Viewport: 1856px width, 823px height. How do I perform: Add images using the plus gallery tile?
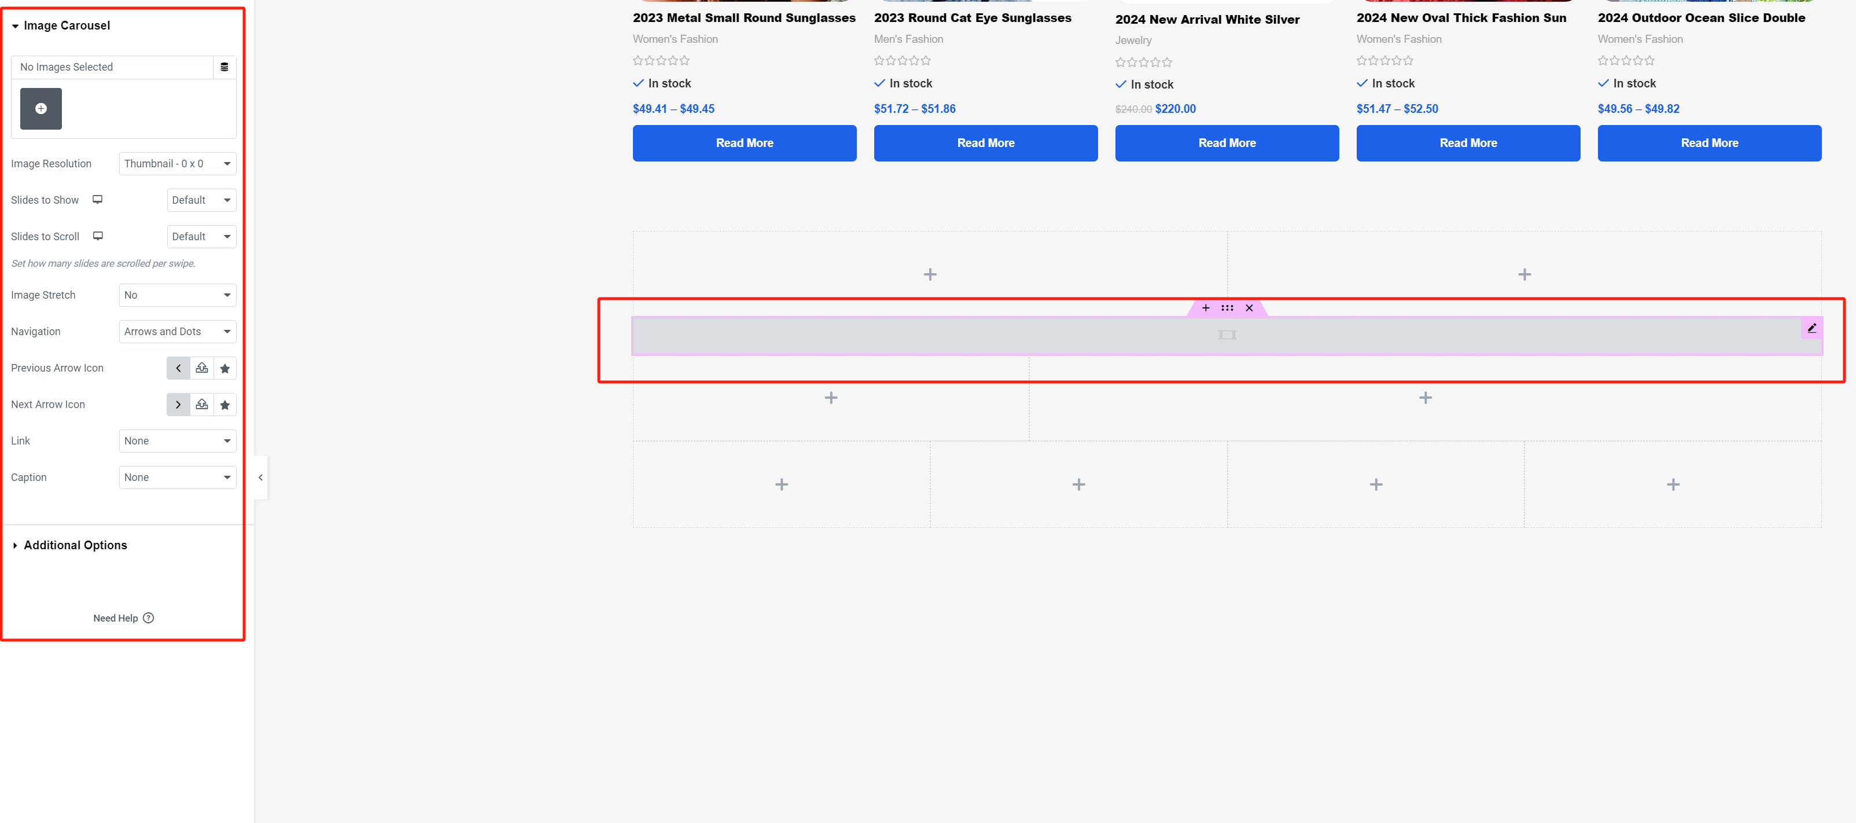(x=41, y=108)
